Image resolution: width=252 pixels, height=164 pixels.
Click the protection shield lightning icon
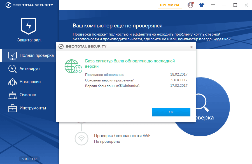(29, 26)
